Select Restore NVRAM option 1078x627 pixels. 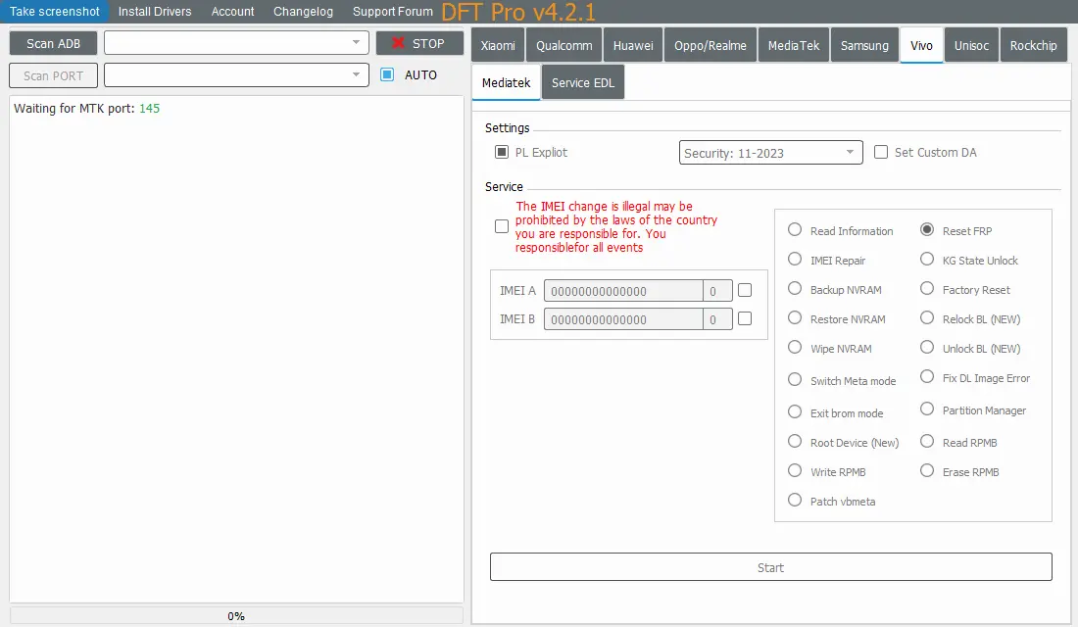tap(795, 318)
